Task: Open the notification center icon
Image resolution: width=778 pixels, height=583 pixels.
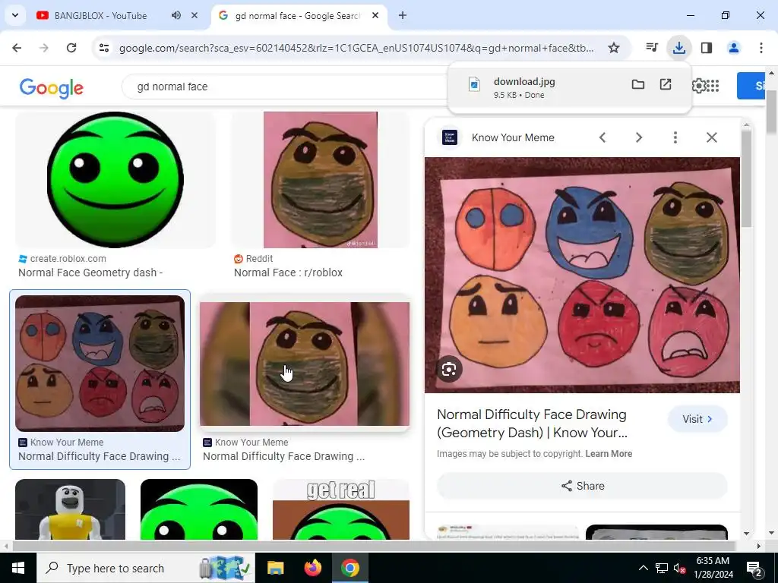Action: click(754, 568)
